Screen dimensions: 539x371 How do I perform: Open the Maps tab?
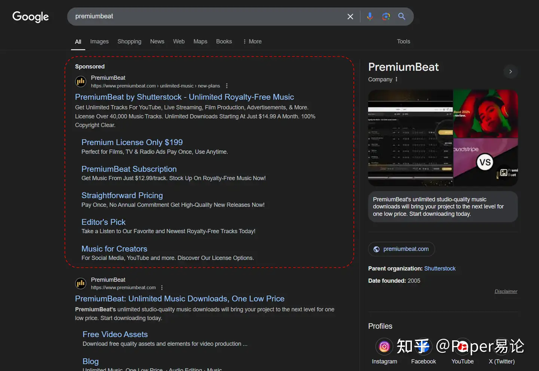click(200, 41)
